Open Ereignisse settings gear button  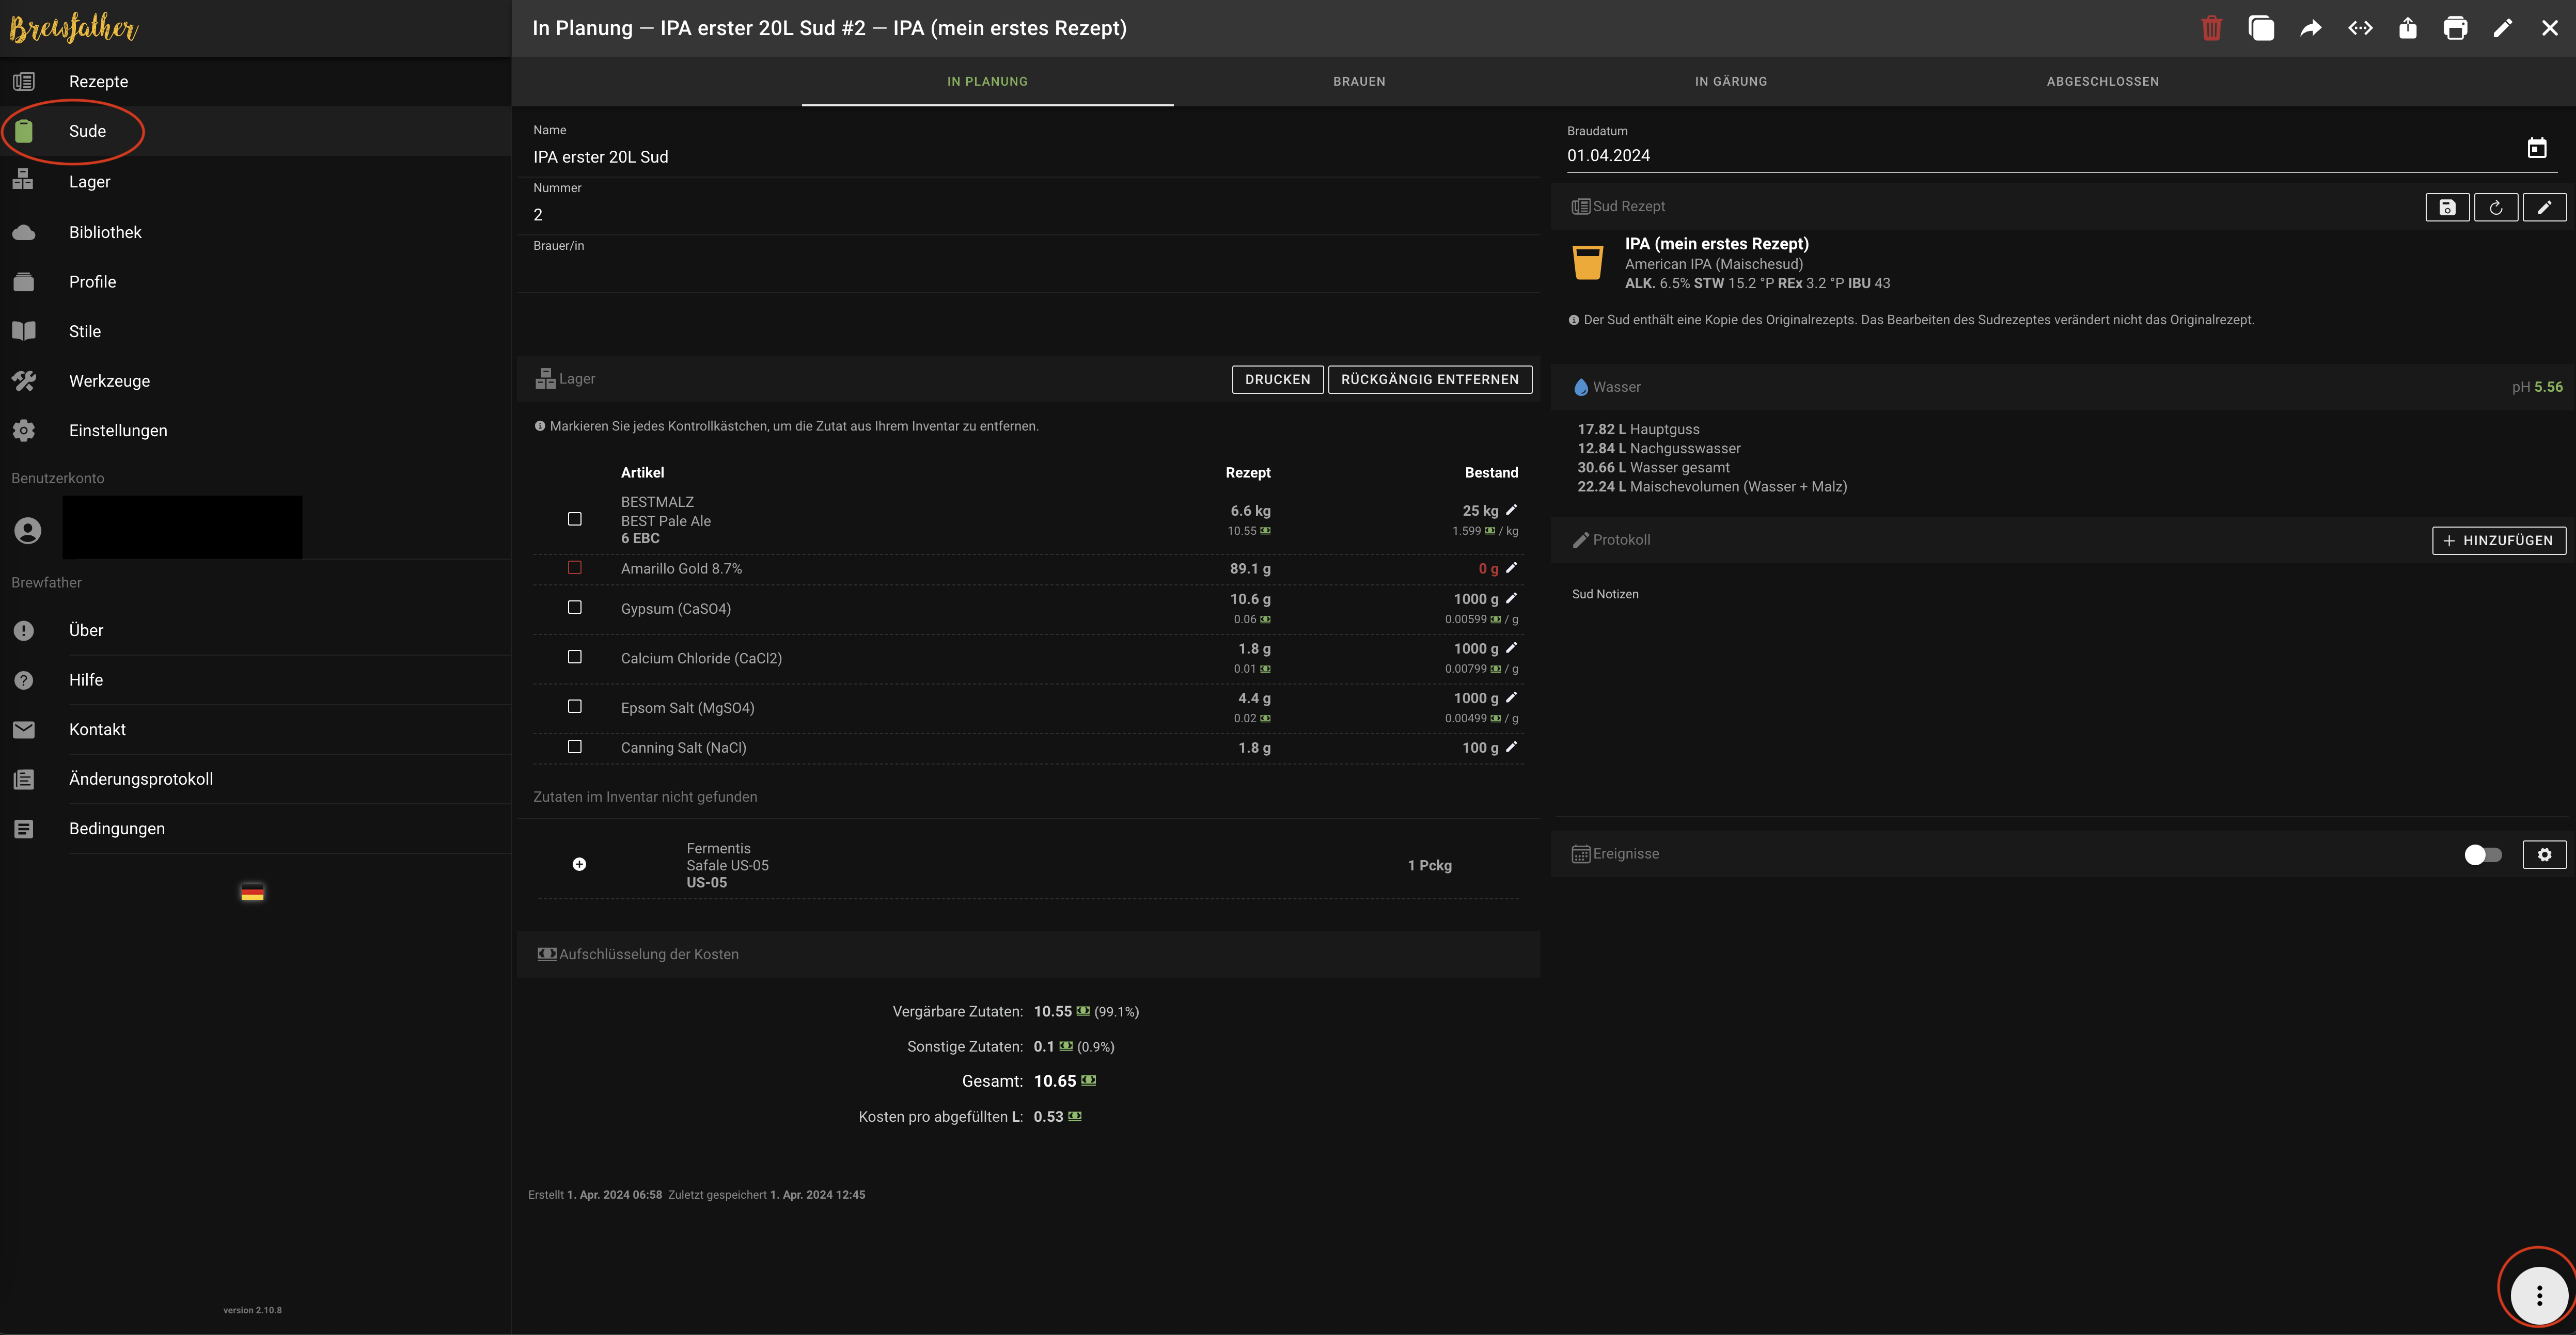pyautogui.click(x=2544, y=854)
